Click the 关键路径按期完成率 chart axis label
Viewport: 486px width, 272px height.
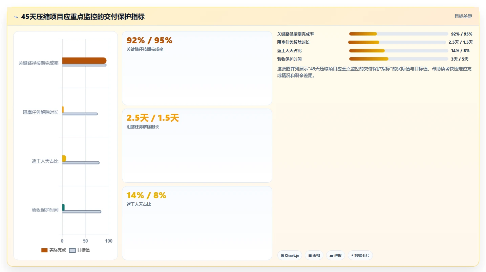tap(38, 63)
